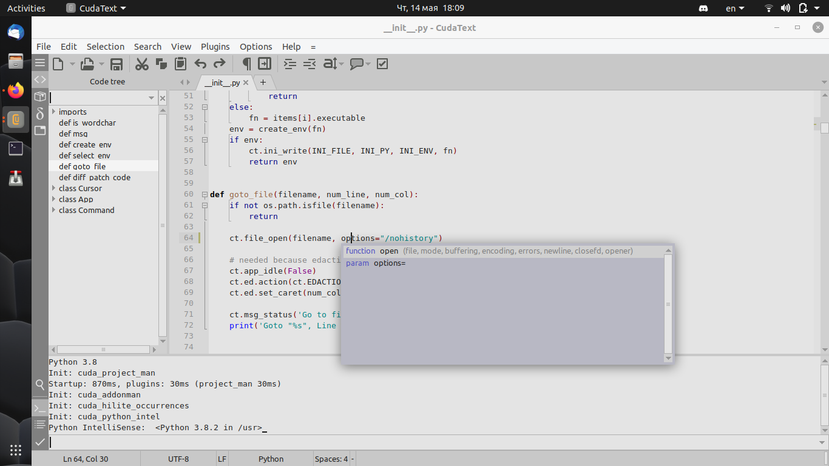
Task: Click the code tree filter input
Action: click(x=98, y=98)
